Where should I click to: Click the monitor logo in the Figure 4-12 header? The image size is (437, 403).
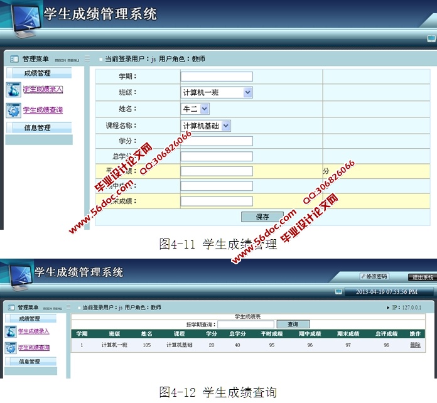pos(21,276)
